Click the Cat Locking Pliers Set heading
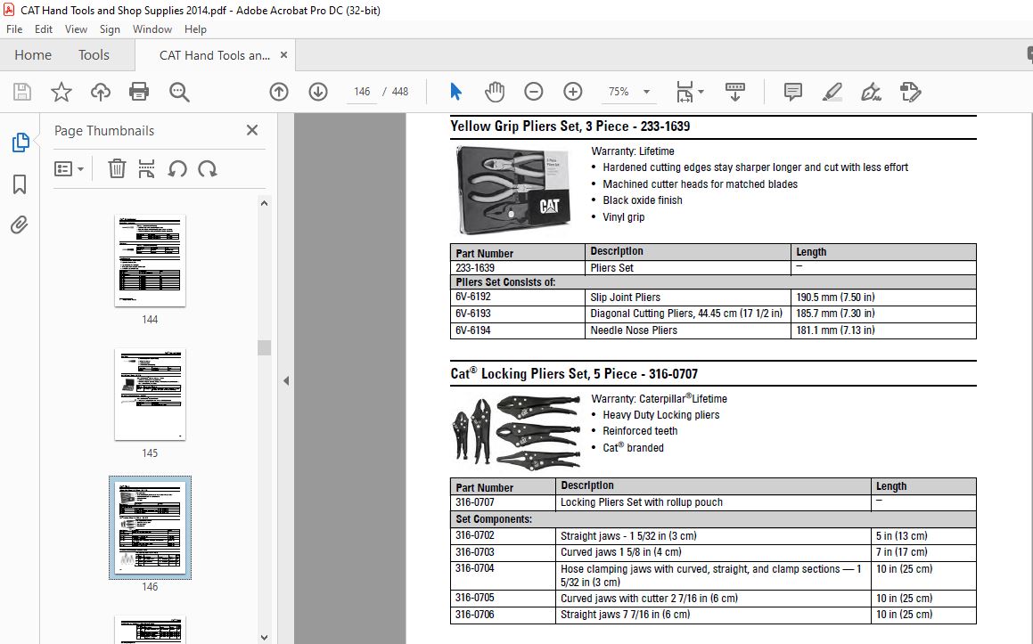1033x644 pixels. pos(574,373)
